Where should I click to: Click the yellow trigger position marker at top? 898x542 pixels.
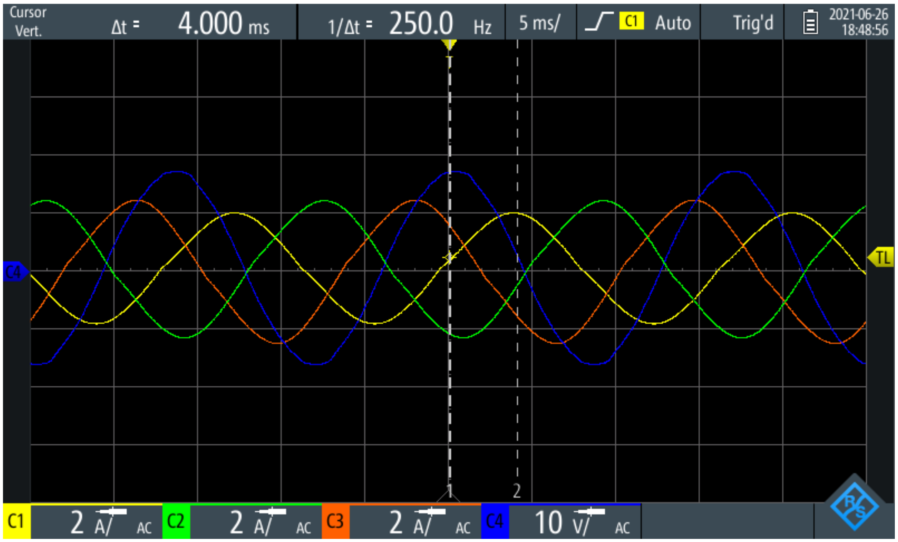point(449,45)
